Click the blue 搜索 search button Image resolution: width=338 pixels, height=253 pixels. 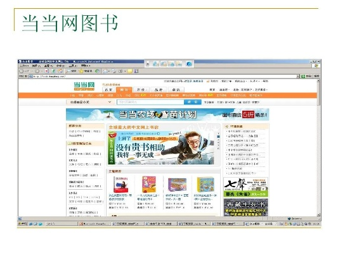pyautogui.click(x=193, y=102)
